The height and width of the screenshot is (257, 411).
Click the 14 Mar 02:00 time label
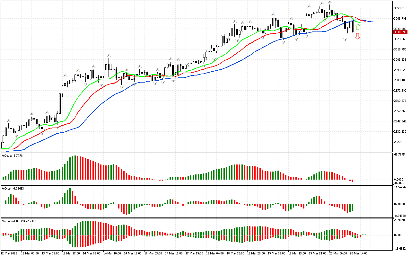click(x=92, y=253)
